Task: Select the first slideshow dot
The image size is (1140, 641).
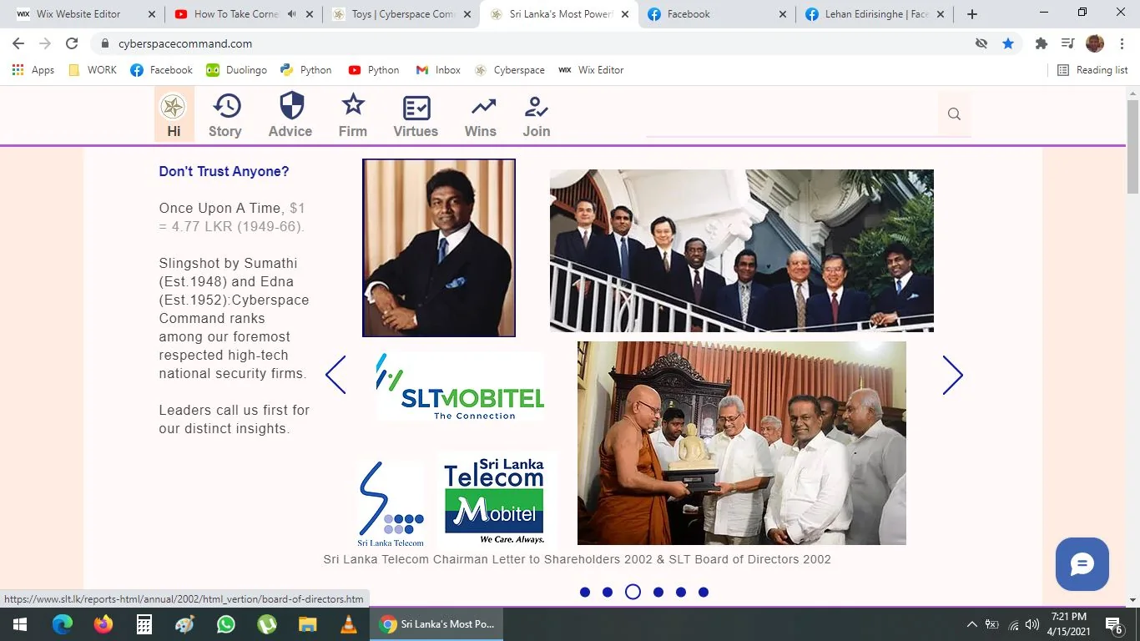Action: (x=585, y=593)
